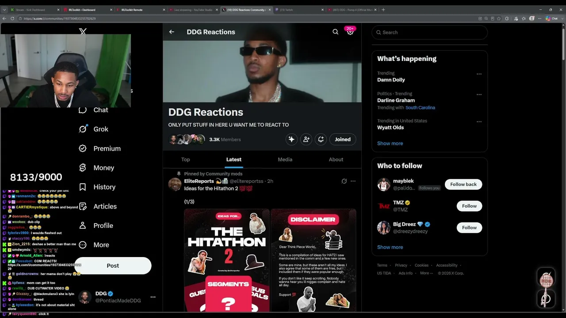Image resolution: width=566 pixels, height=318 pixels.
Task: Click the DDG profile avatar at sidebar bottom
Action: 86,297
